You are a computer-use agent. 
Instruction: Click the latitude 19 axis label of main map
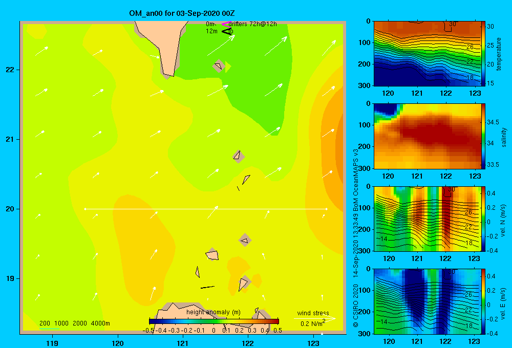tap(10, 278)
